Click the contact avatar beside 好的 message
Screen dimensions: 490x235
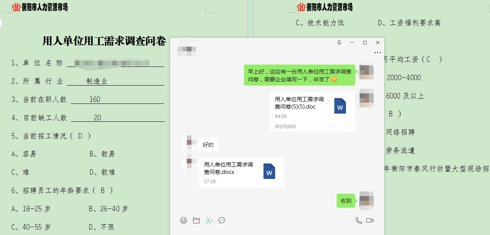tap(189, 143)
